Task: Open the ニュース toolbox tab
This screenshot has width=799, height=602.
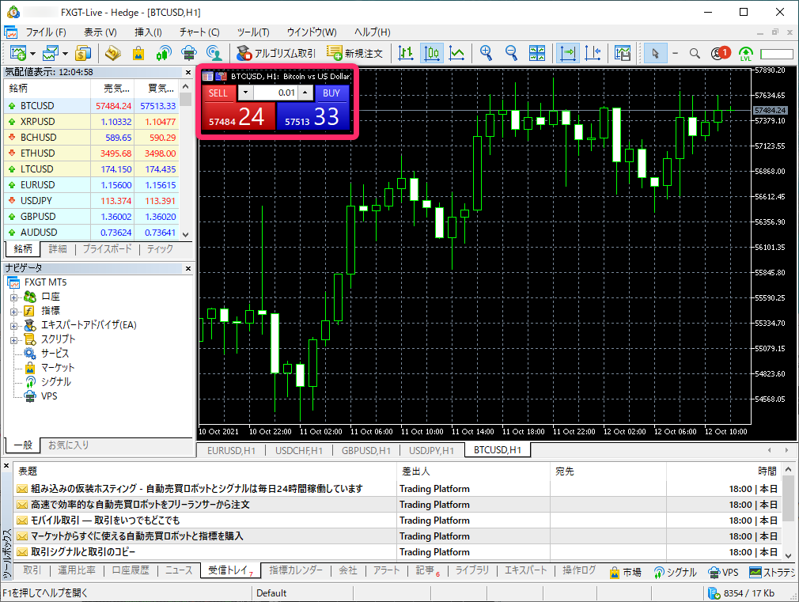Action: [x=179, y=570]
